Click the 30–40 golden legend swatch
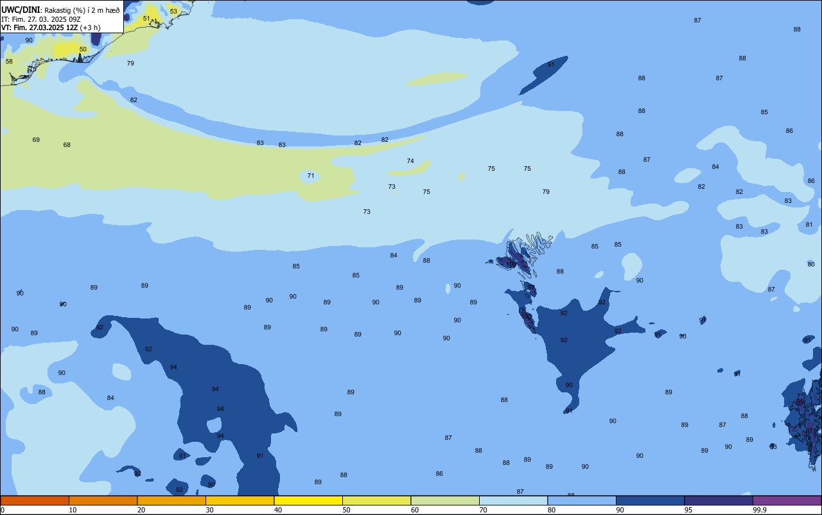Screen dimensions: 822x515 [240, 500]
